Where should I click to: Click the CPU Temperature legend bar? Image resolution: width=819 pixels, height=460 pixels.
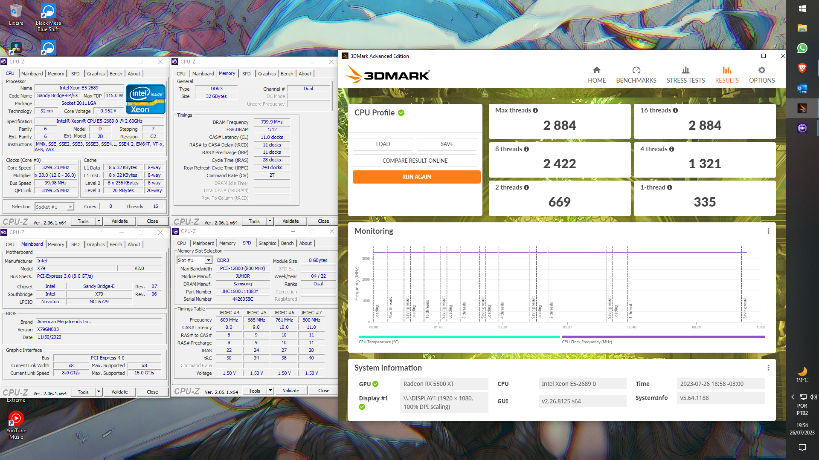coord(459,336)
